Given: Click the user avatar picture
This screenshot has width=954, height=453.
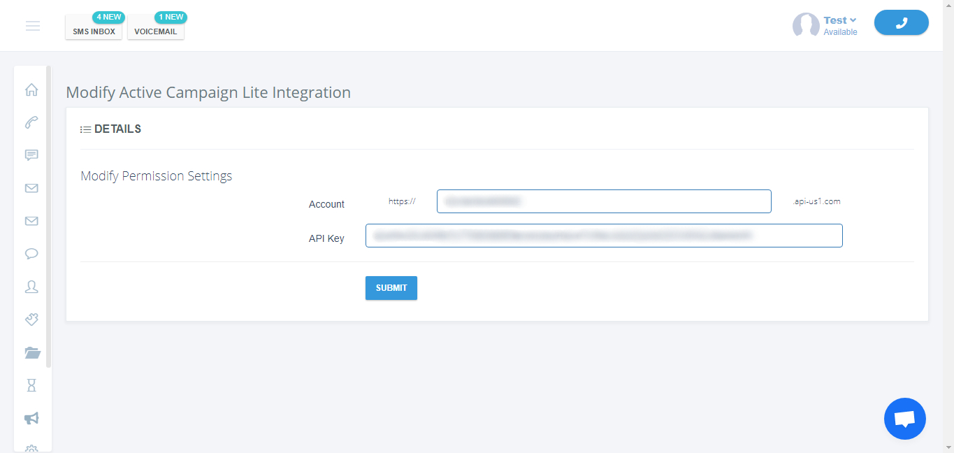Looking at the screenshot, I should point(806,25).
